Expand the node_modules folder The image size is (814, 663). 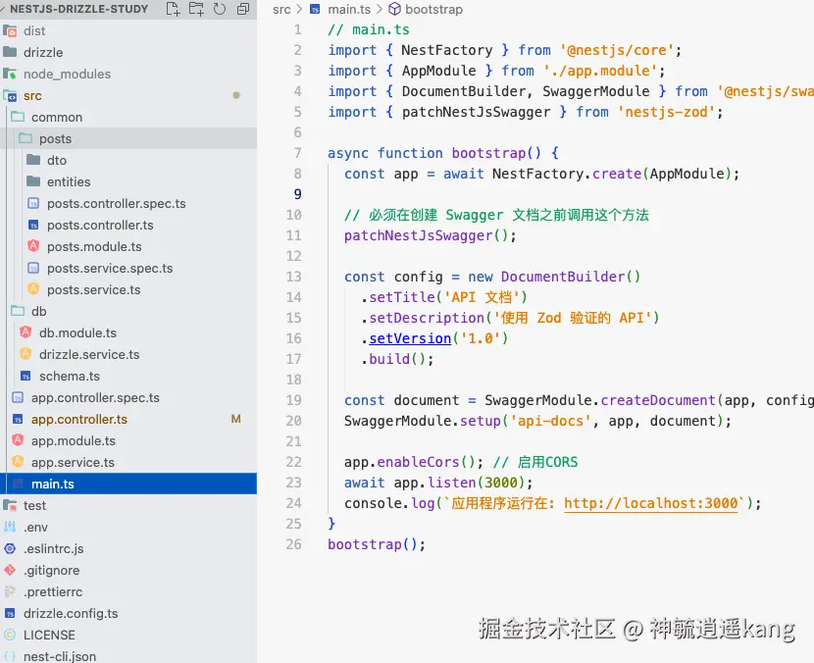click(x=128, y=75)
